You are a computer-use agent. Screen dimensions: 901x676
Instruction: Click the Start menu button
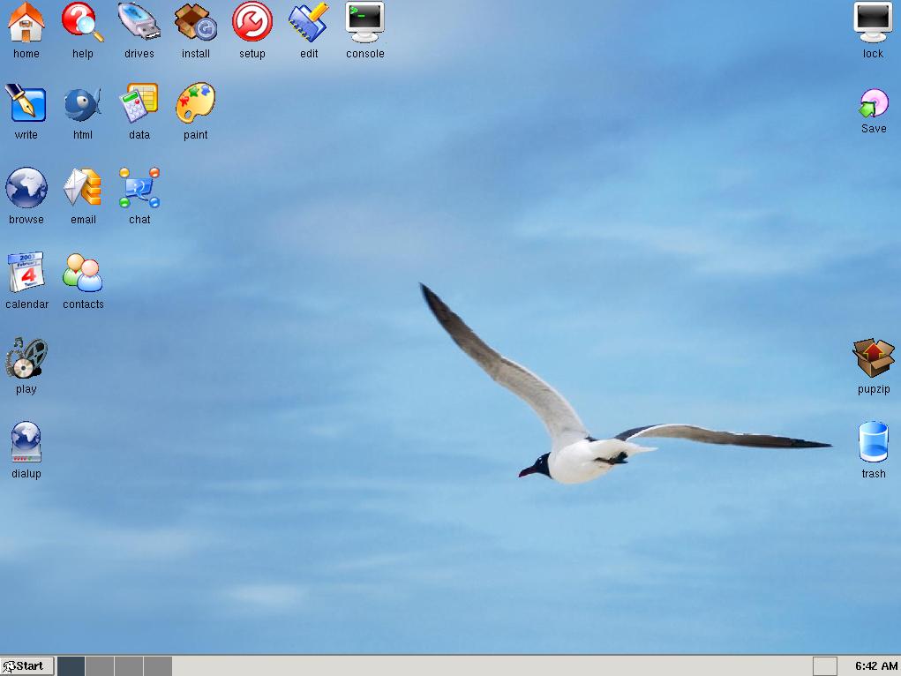[27, 666]
